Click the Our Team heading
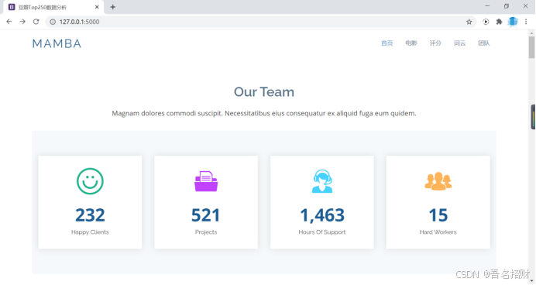Screen dimensions: 536x285 click(x=264, y=92)
